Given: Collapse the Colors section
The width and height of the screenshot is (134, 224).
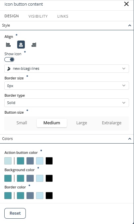Looking at the screenshot, I should point(130,139).
